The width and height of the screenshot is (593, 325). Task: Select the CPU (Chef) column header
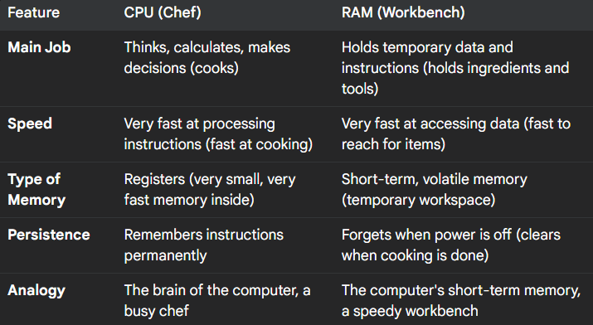click(x=163, y=12)
